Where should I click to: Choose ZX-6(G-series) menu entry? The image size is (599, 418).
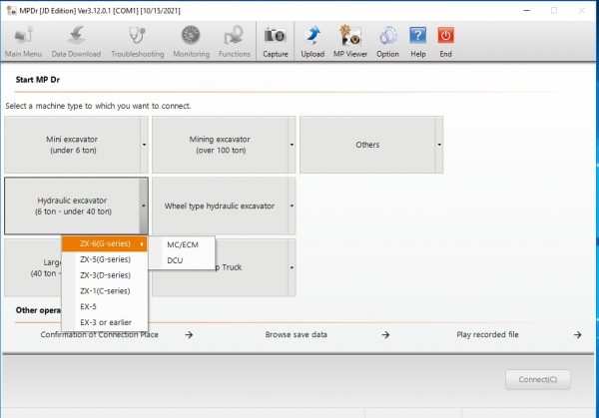105,243
